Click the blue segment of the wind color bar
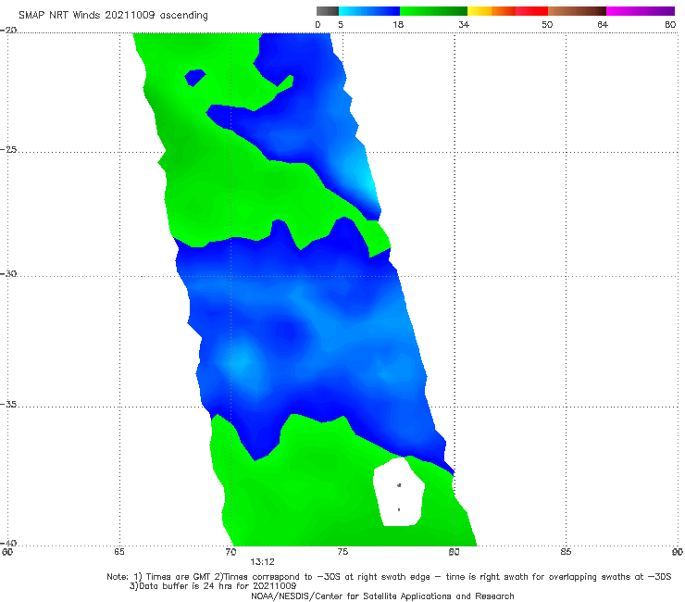 [369, 11]
